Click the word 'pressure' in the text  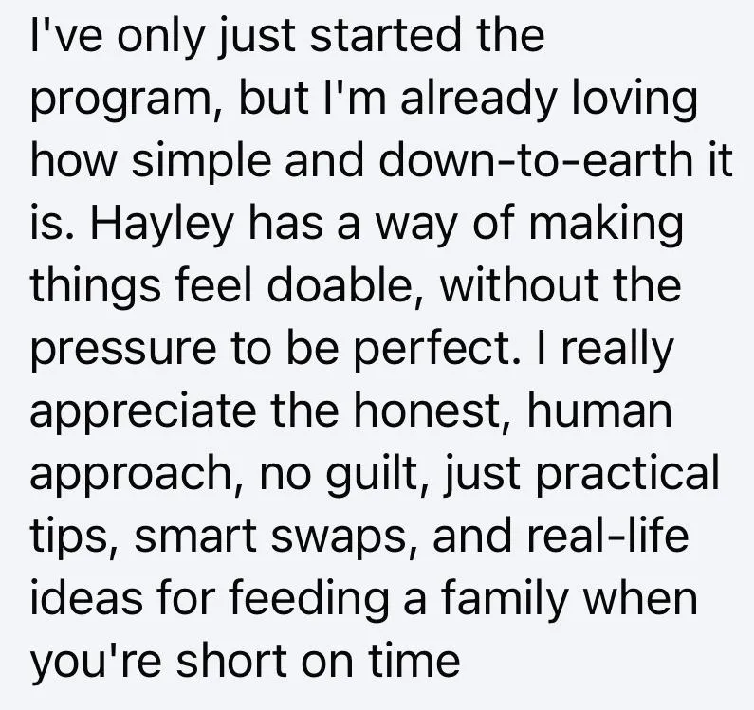(x=123, y=349)
